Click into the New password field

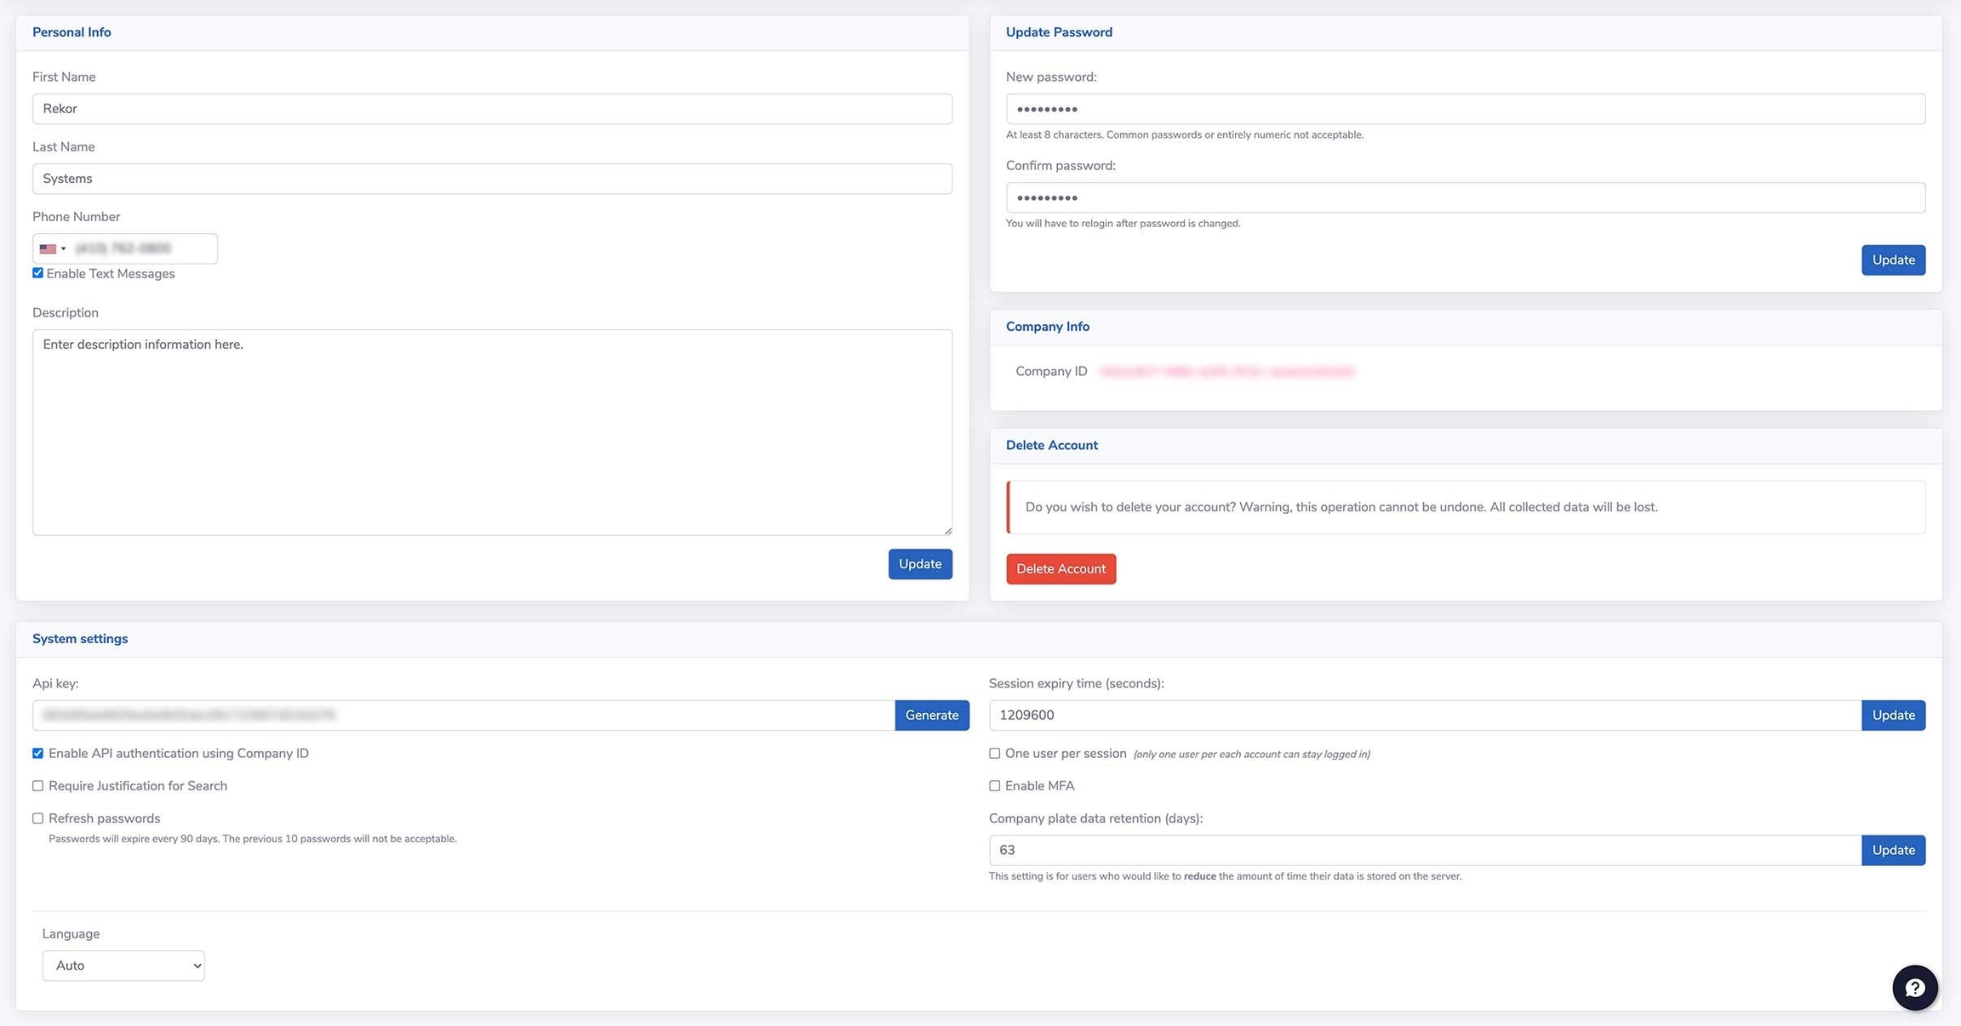click(1464, 109)
